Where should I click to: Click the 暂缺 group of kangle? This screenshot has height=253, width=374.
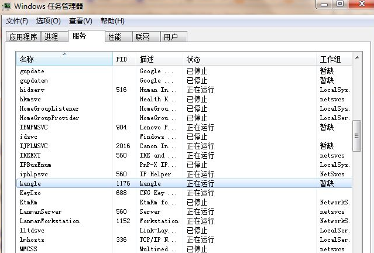(327, 183)
